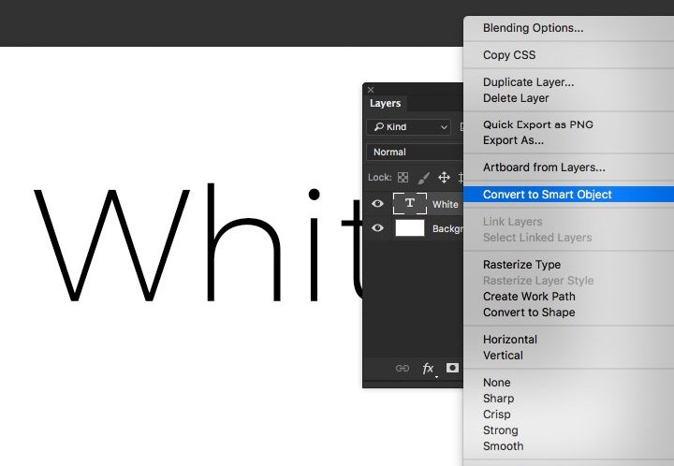Open the fx layer style icon
Image resolution: width=674 pixels, height=466 pixels.
point(428,369)
